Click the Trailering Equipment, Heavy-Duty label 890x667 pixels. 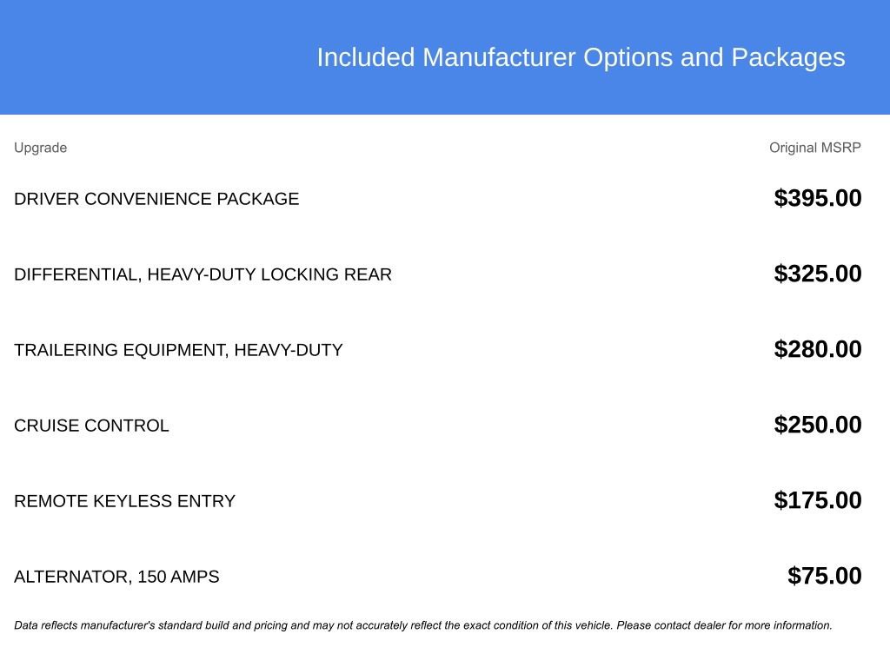pyautogui.click(x=178, y=350)
